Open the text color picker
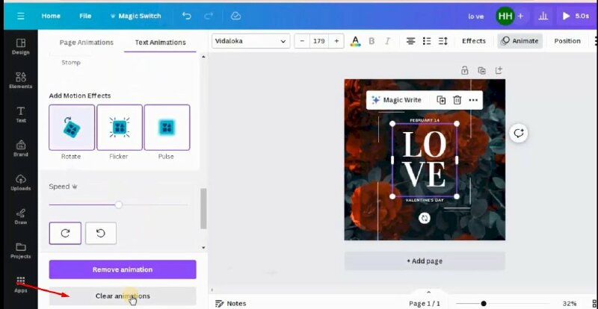The height and width of the screenshot is (309, 598). click(356, 41)
